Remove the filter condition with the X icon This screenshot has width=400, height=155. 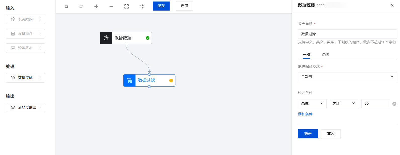coord(394,104)
